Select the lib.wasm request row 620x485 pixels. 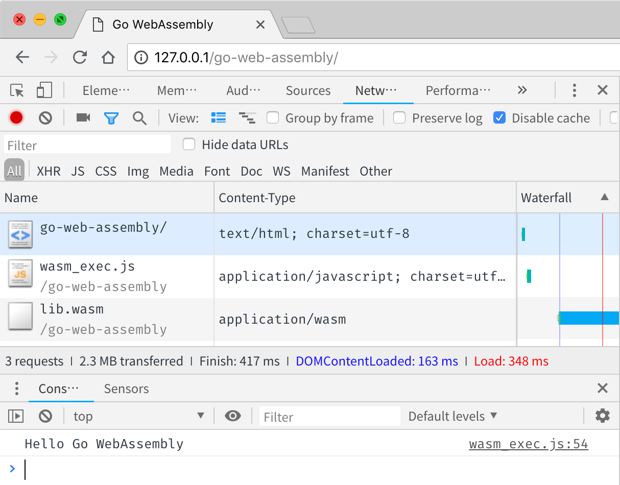(x=309, y=320)
